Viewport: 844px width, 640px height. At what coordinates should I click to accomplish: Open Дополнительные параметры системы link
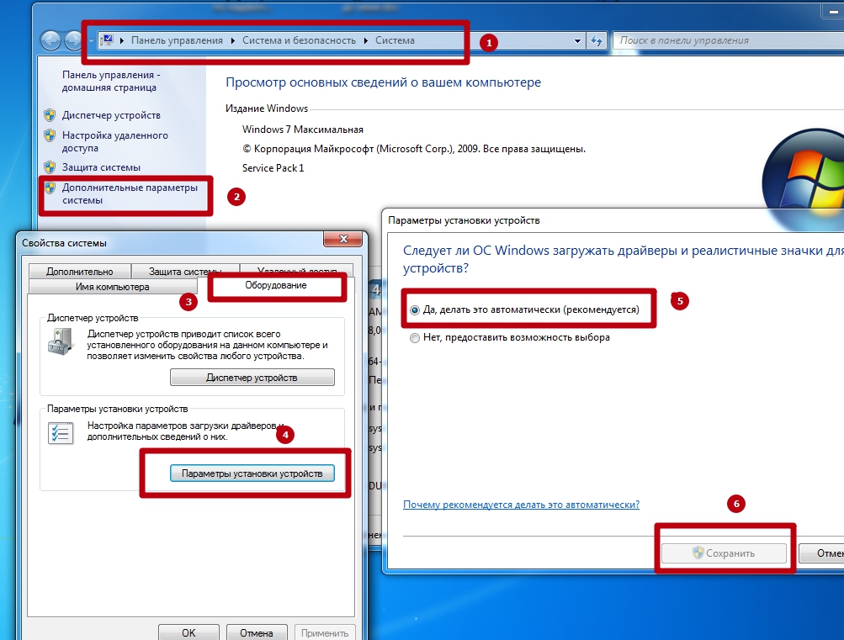coord(130,193)
